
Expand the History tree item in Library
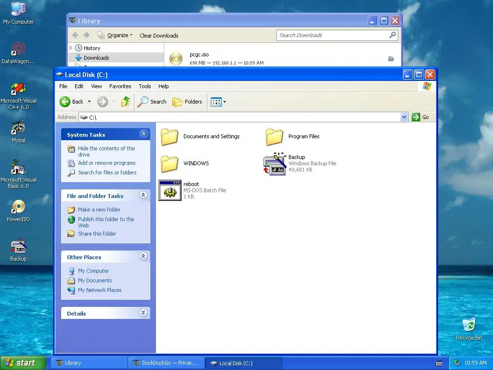coord(71,48)
